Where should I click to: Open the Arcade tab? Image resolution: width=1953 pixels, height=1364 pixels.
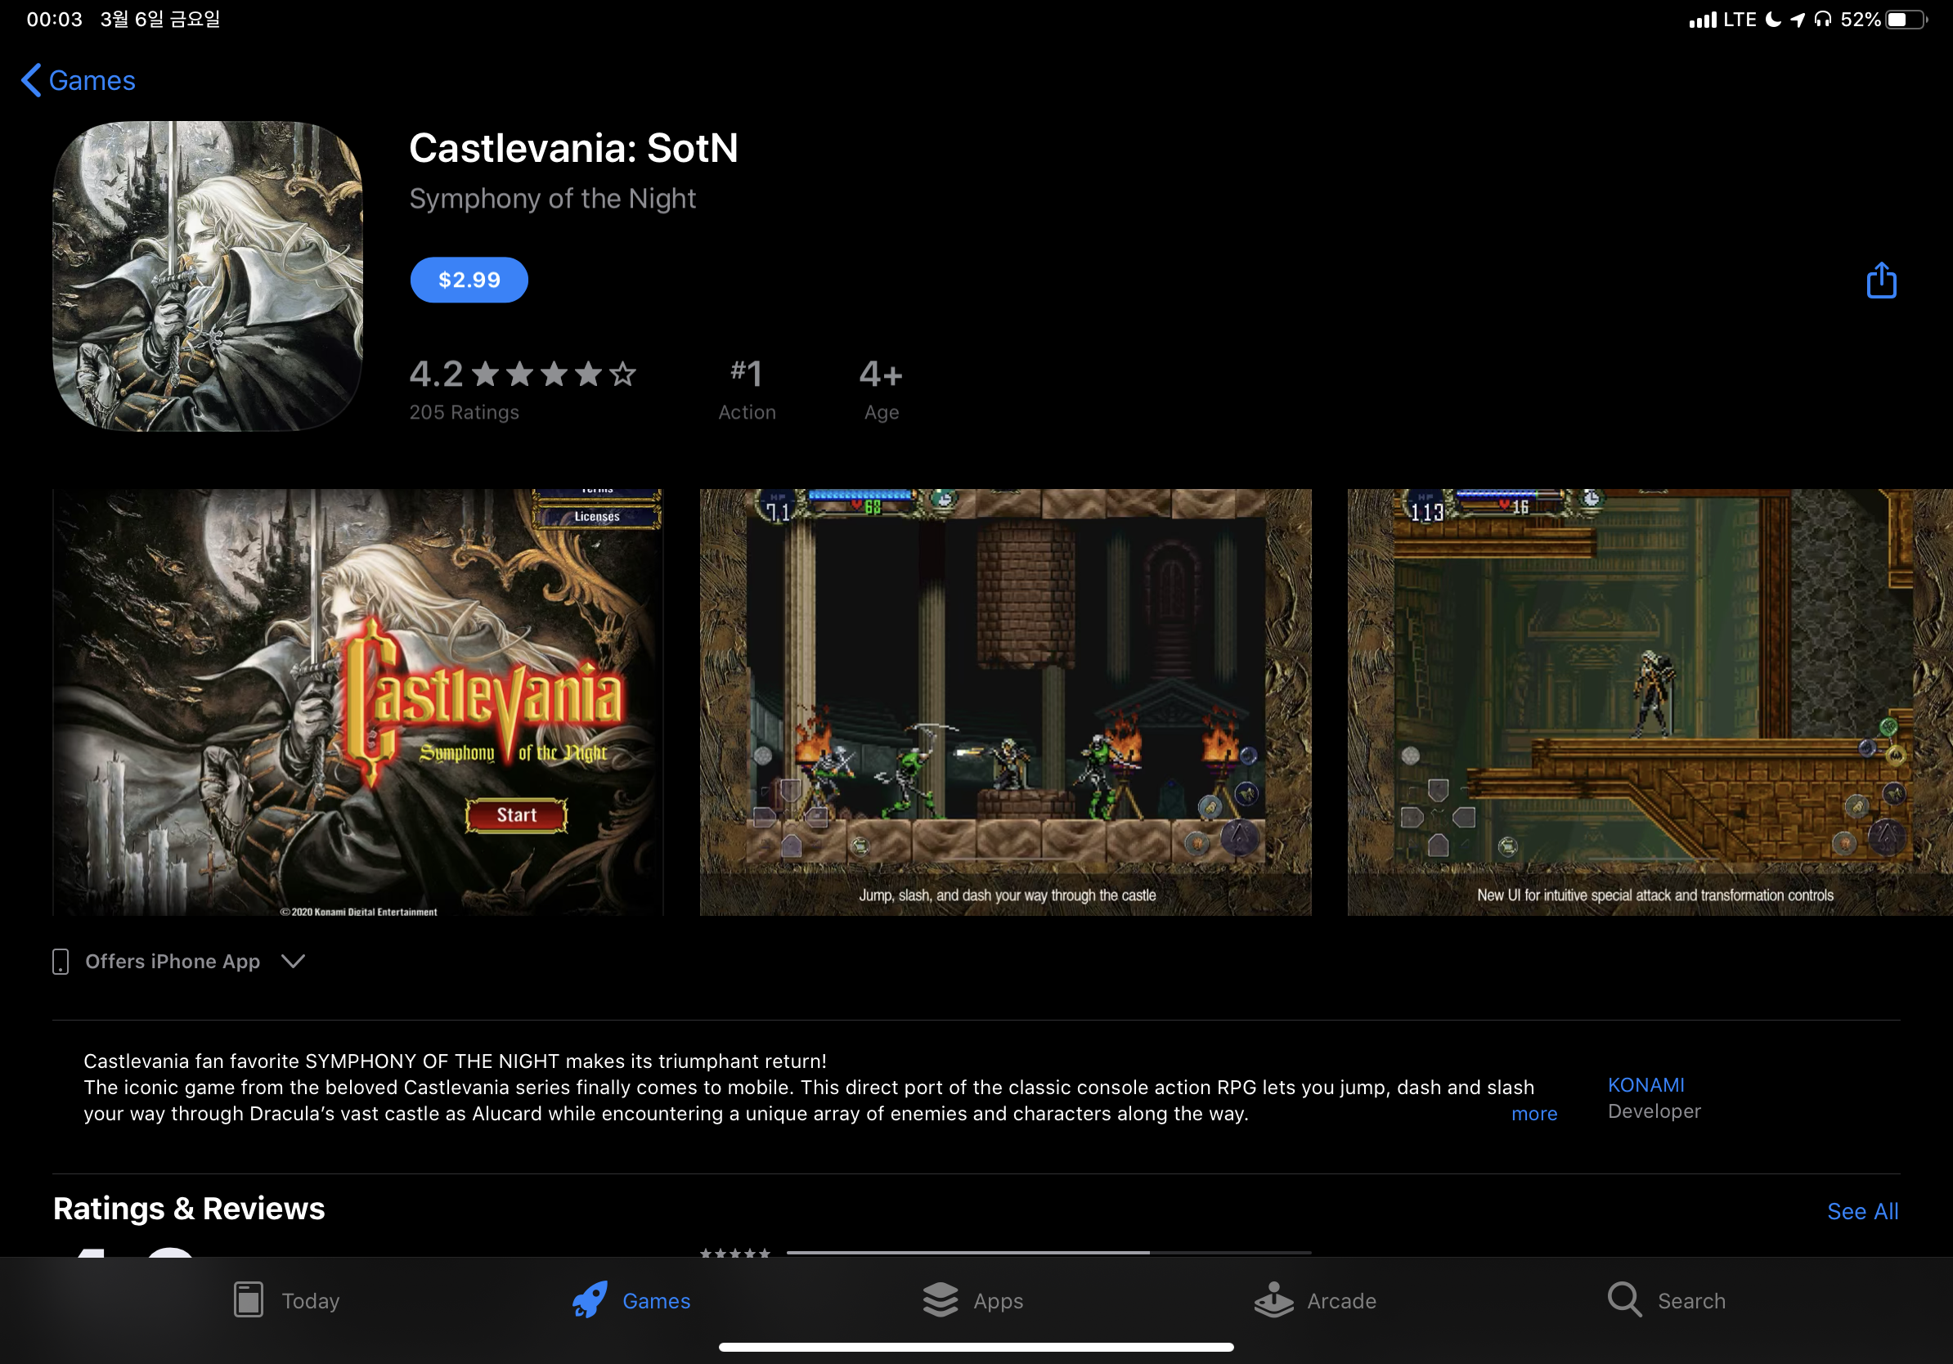1315,1300
